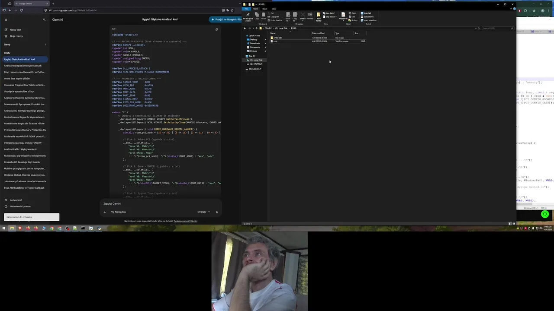Click the Copy icon in Explorer ribbon
The width and height of the screenshot is (554, 311).
(x=257, y=16)
